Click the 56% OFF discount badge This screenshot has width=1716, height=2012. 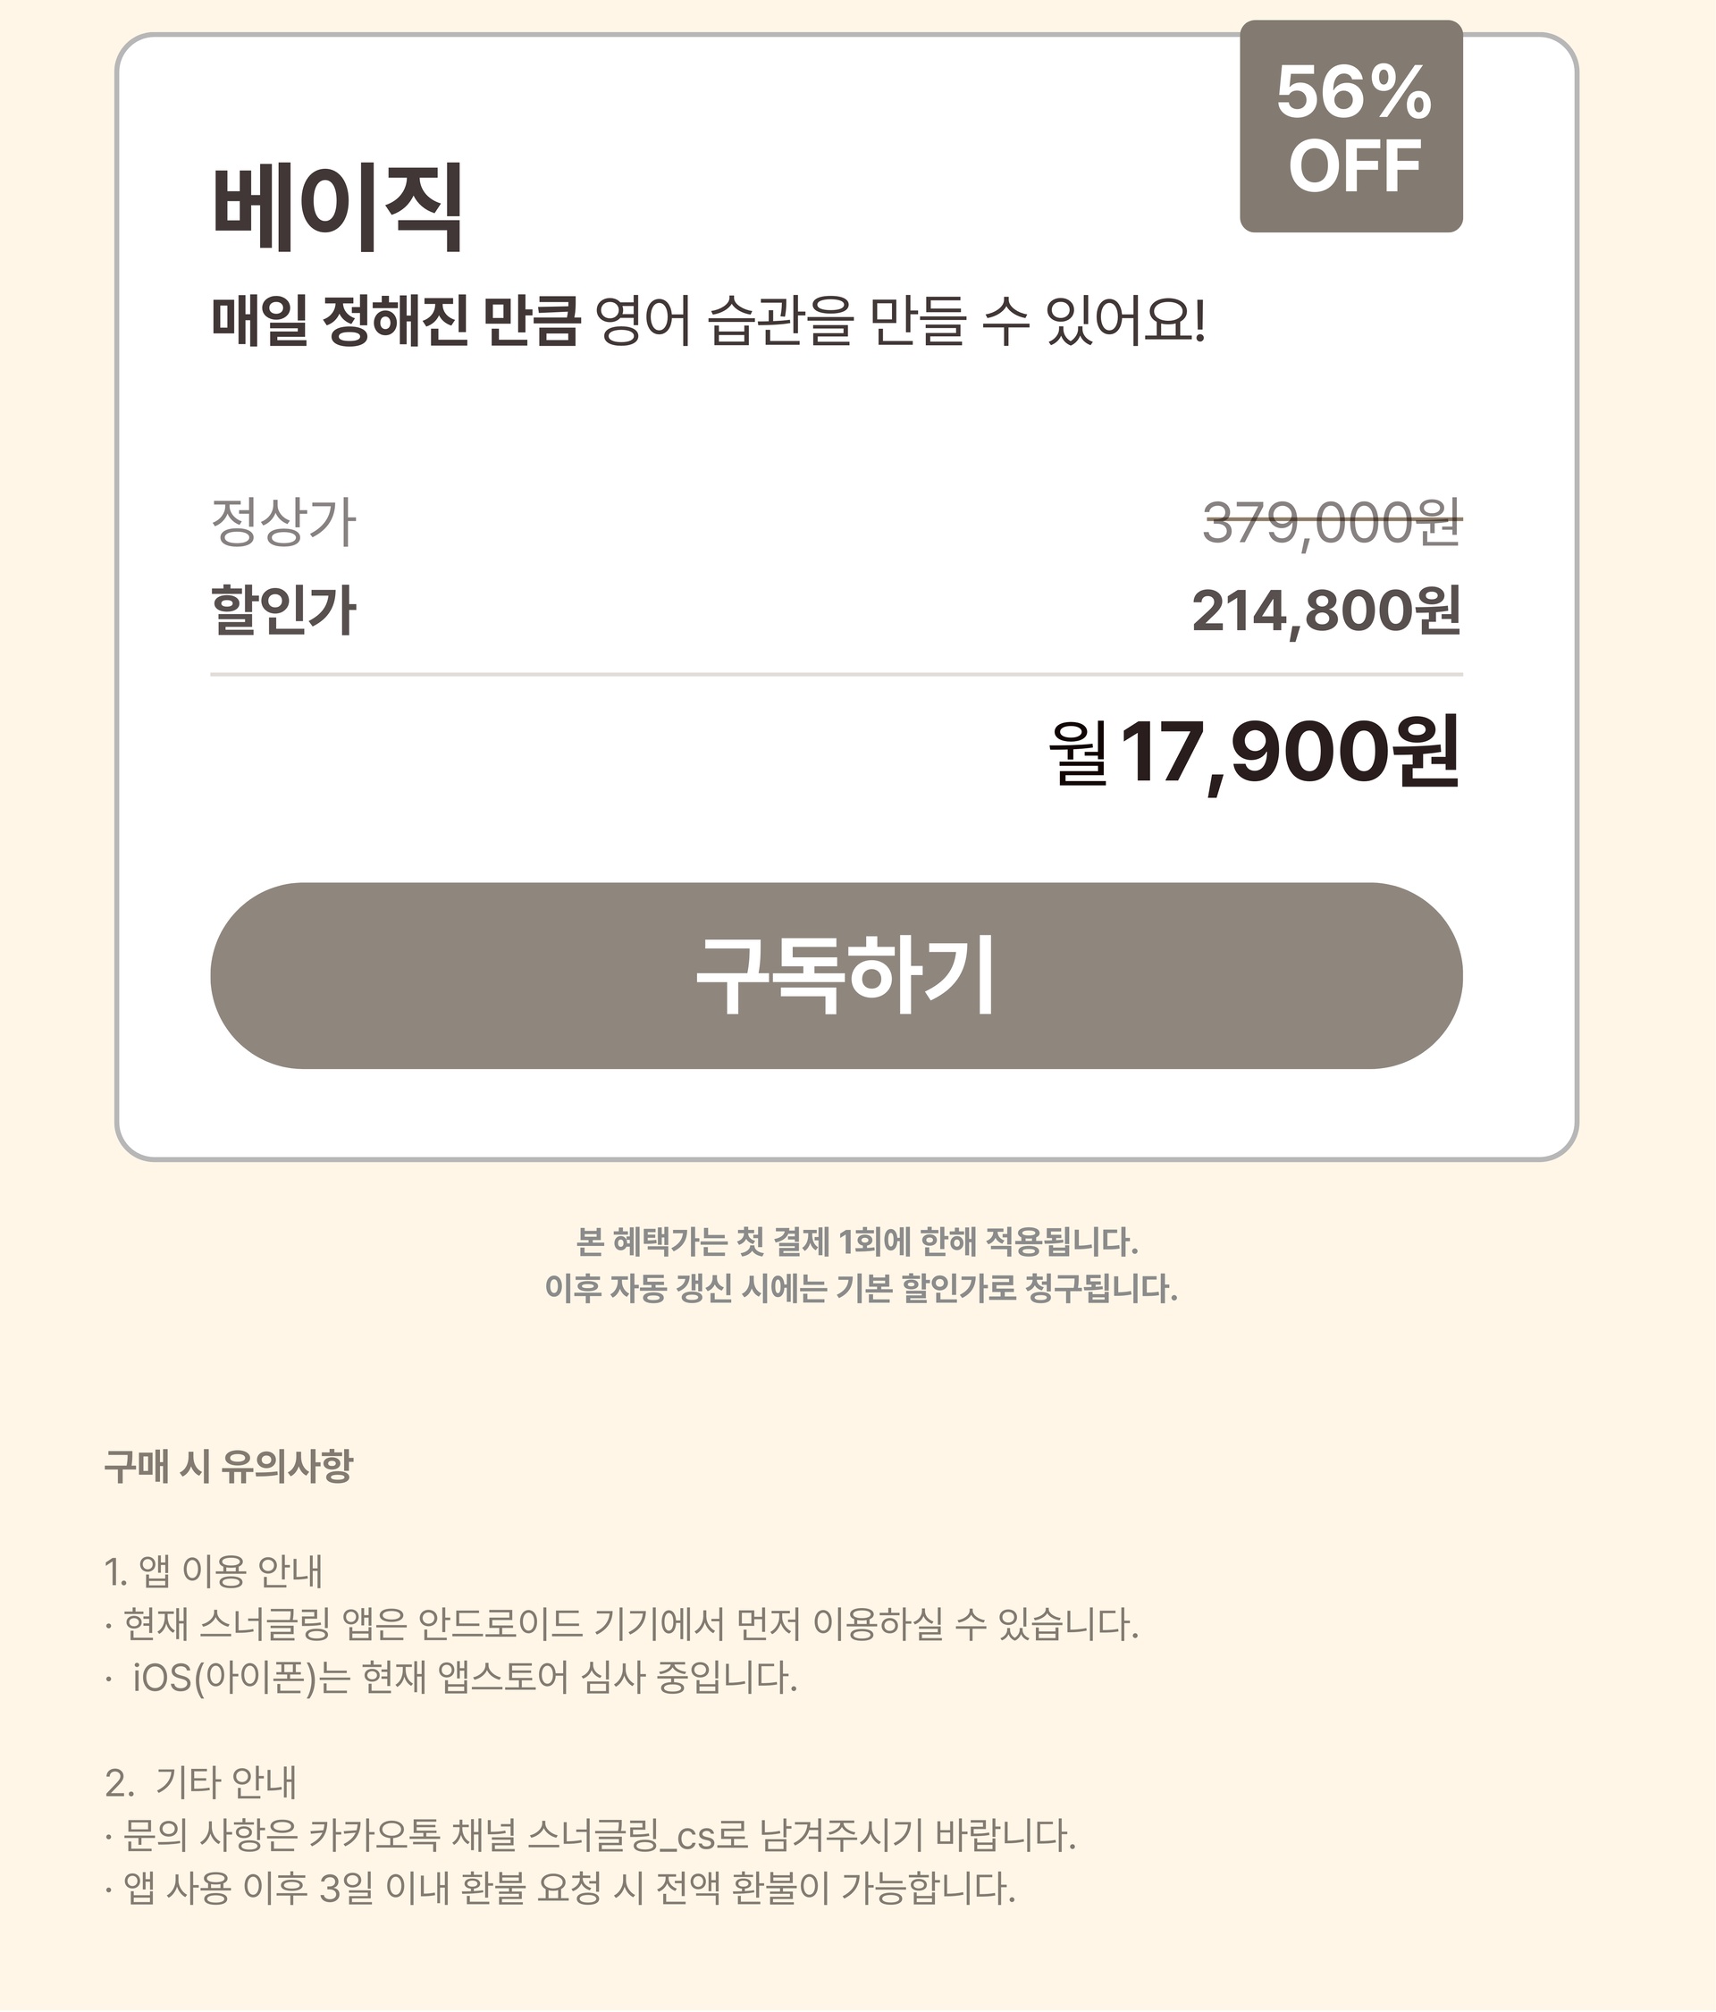point(1350,126)
